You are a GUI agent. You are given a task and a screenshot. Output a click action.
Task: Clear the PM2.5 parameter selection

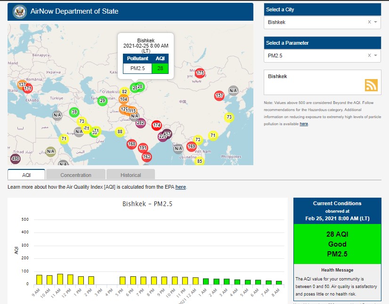369,56
